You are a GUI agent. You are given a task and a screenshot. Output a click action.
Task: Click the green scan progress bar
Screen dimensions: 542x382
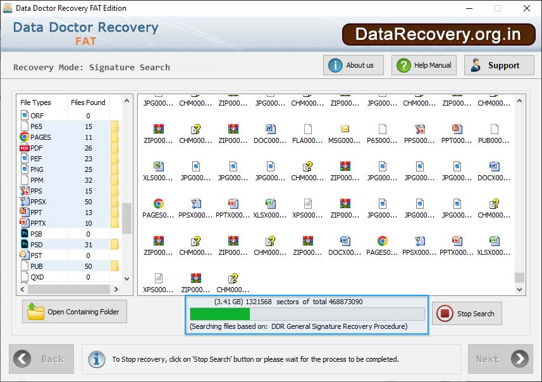click(220, 314)
